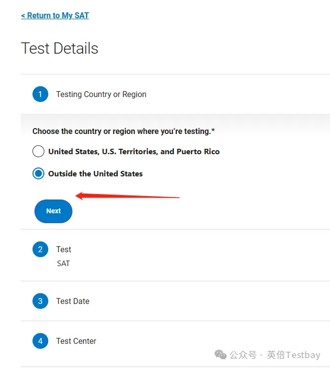Click the SAT value under Test
This screenshot has width=330, height=368.
tap(64, 264)
